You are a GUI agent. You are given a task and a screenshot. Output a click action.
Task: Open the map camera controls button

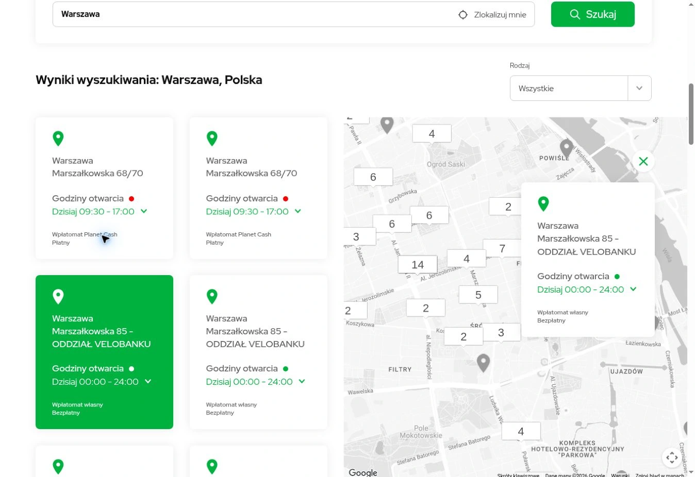pos(672,457)
